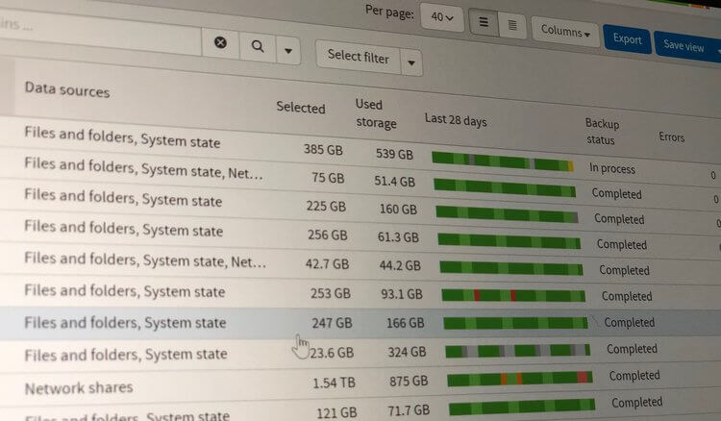Screen dimensions: 721x421
Task: Click the 539 GB used storage cell
Action: (394, 154)
